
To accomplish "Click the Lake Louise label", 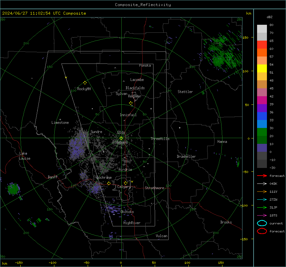I will [24, 156].
